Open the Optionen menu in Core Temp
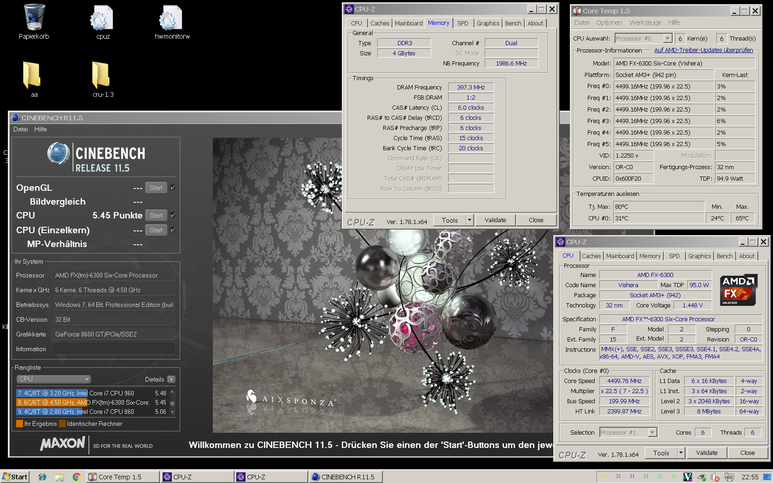This screenshot has width=773, height=483. [609, 23]
